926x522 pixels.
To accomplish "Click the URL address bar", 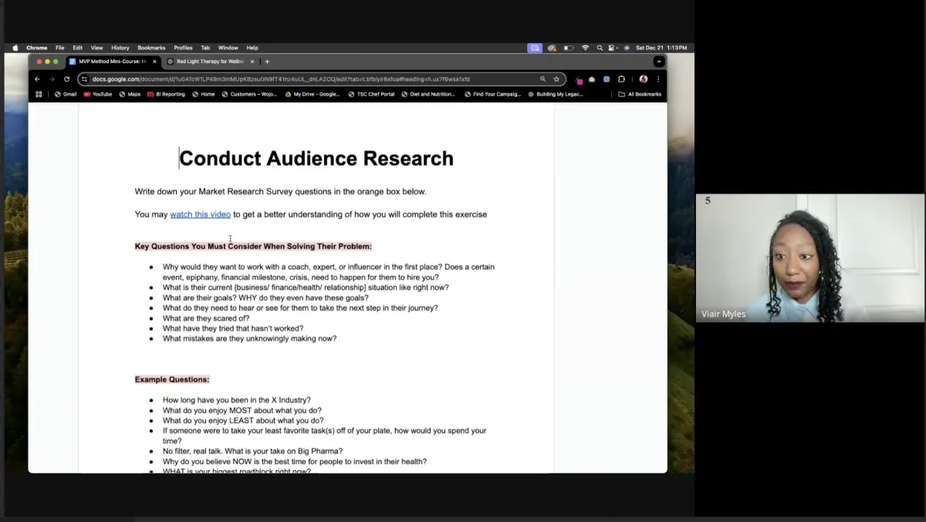I will pos(309,79).
